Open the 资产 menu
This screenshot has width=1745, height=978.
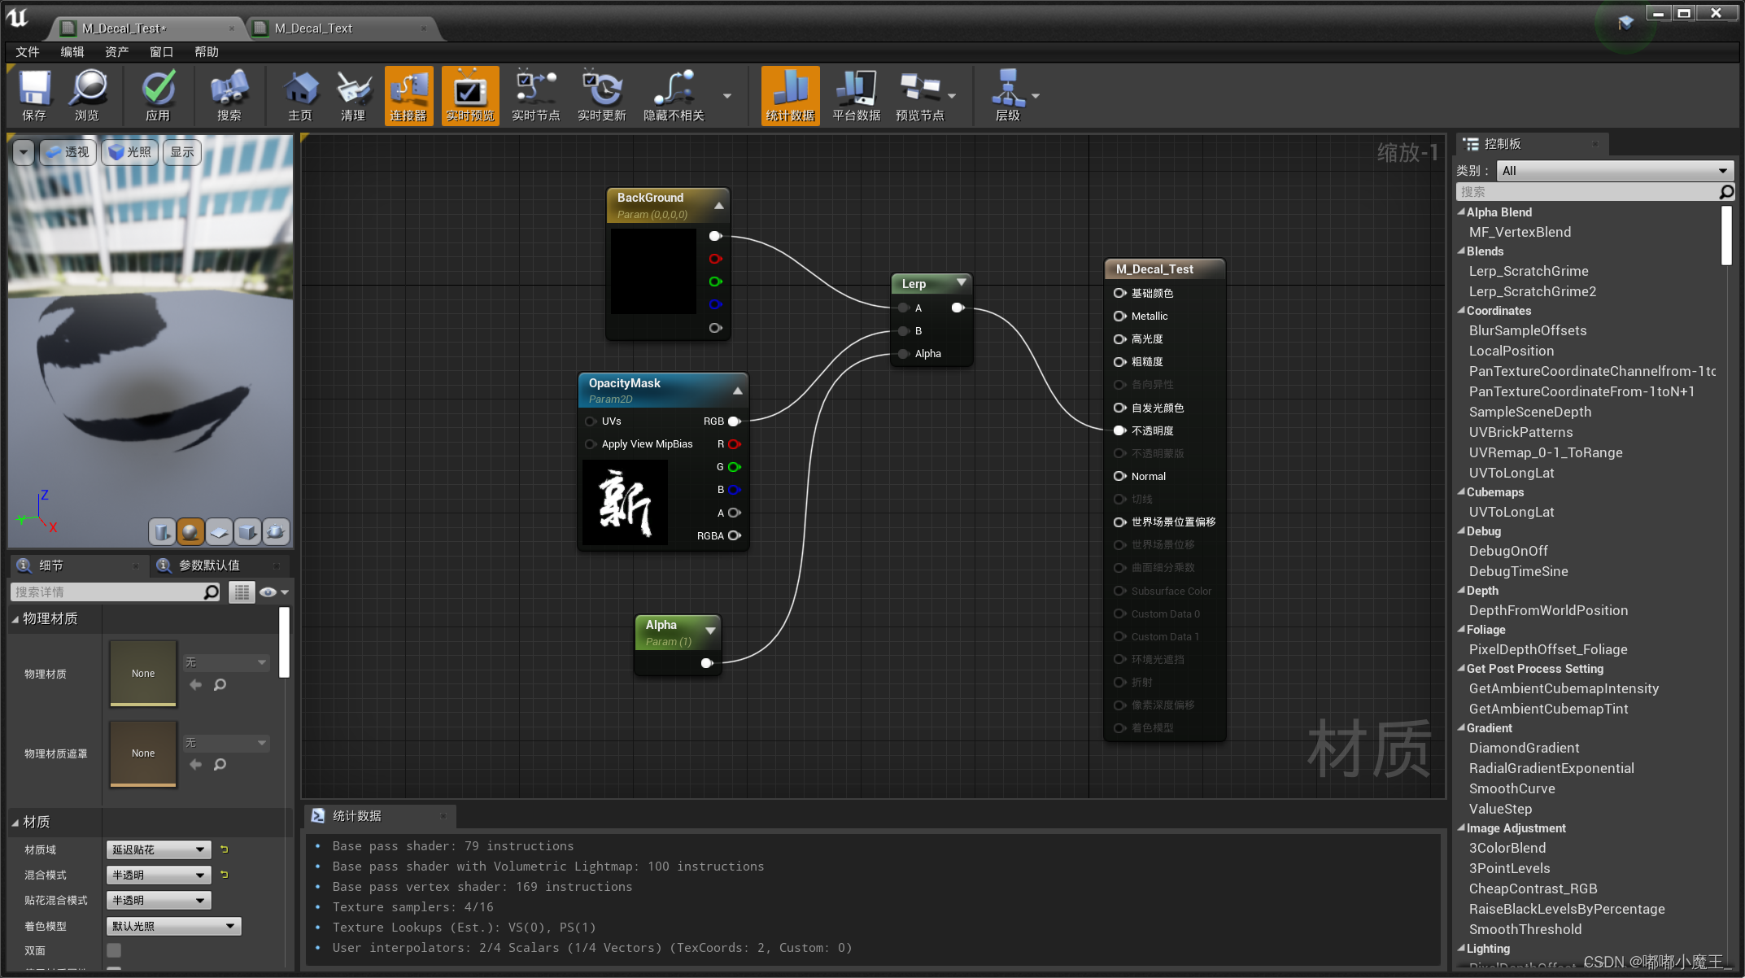coord(116,52)
